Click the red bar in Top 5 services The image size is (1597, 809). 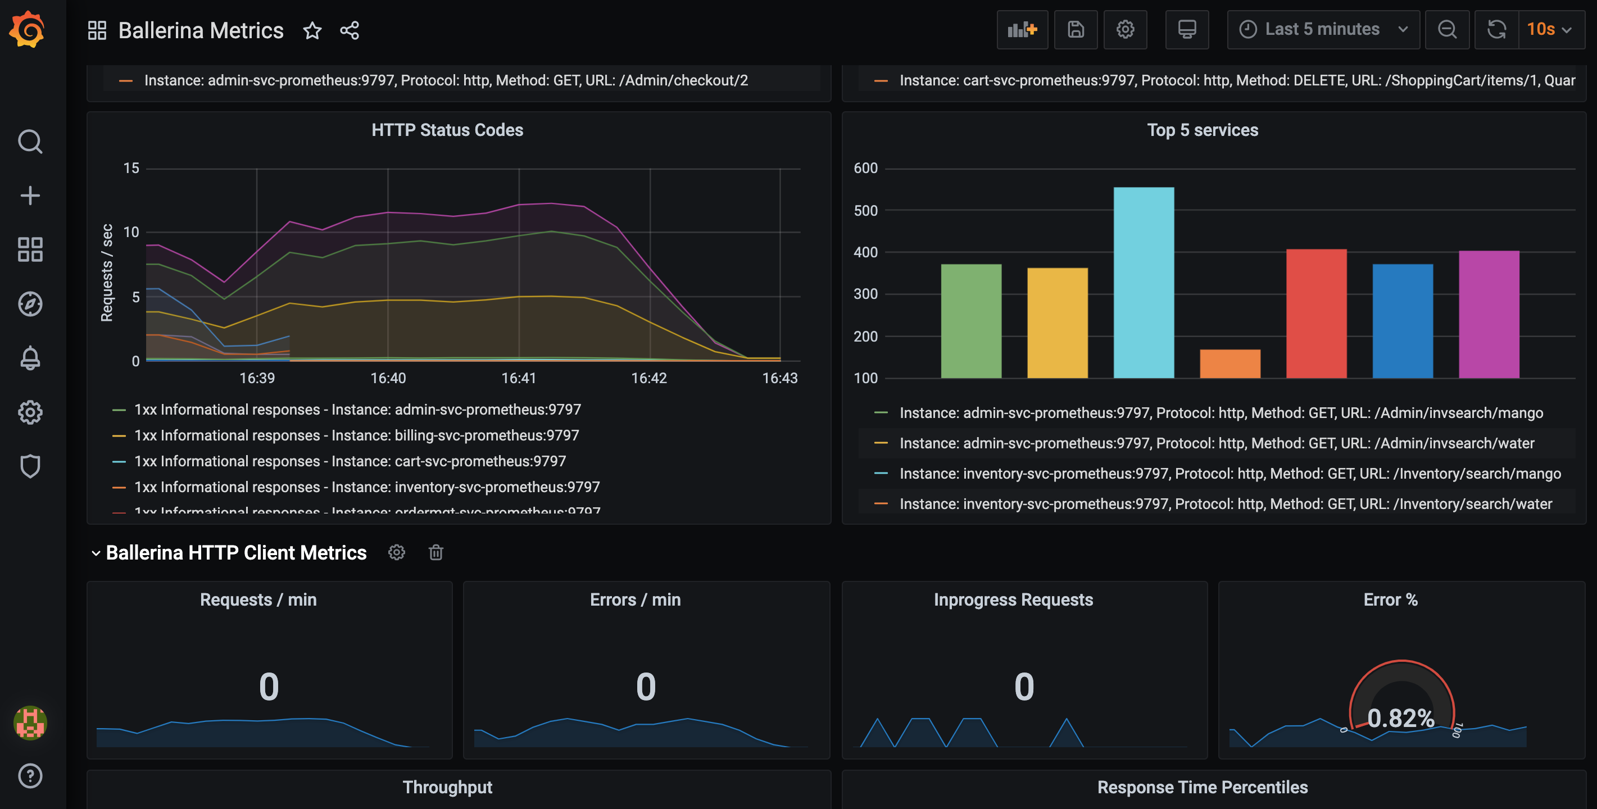pos(1316,313)
